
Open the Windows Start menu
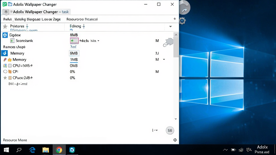[x=6, y=150]
